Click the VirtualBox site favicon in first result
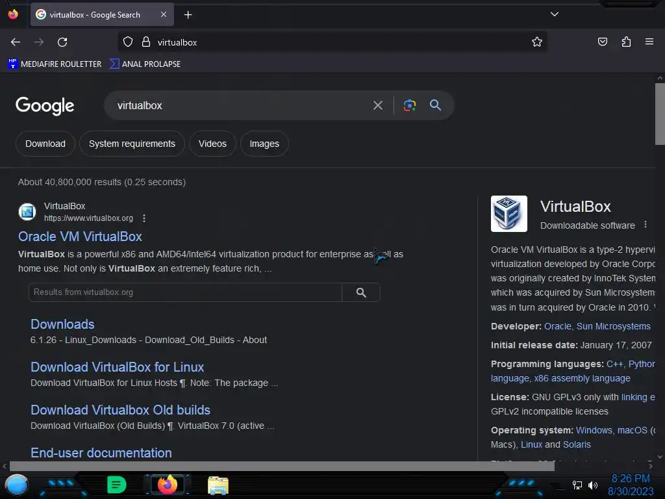Screen dimensions: 665x499 coord(27,212)
